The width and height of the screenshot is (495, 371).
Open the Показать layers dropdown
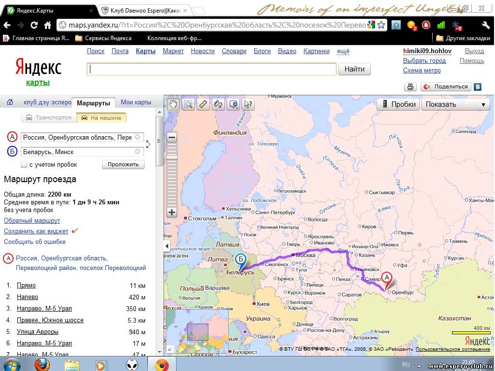[x=456, y=104]
